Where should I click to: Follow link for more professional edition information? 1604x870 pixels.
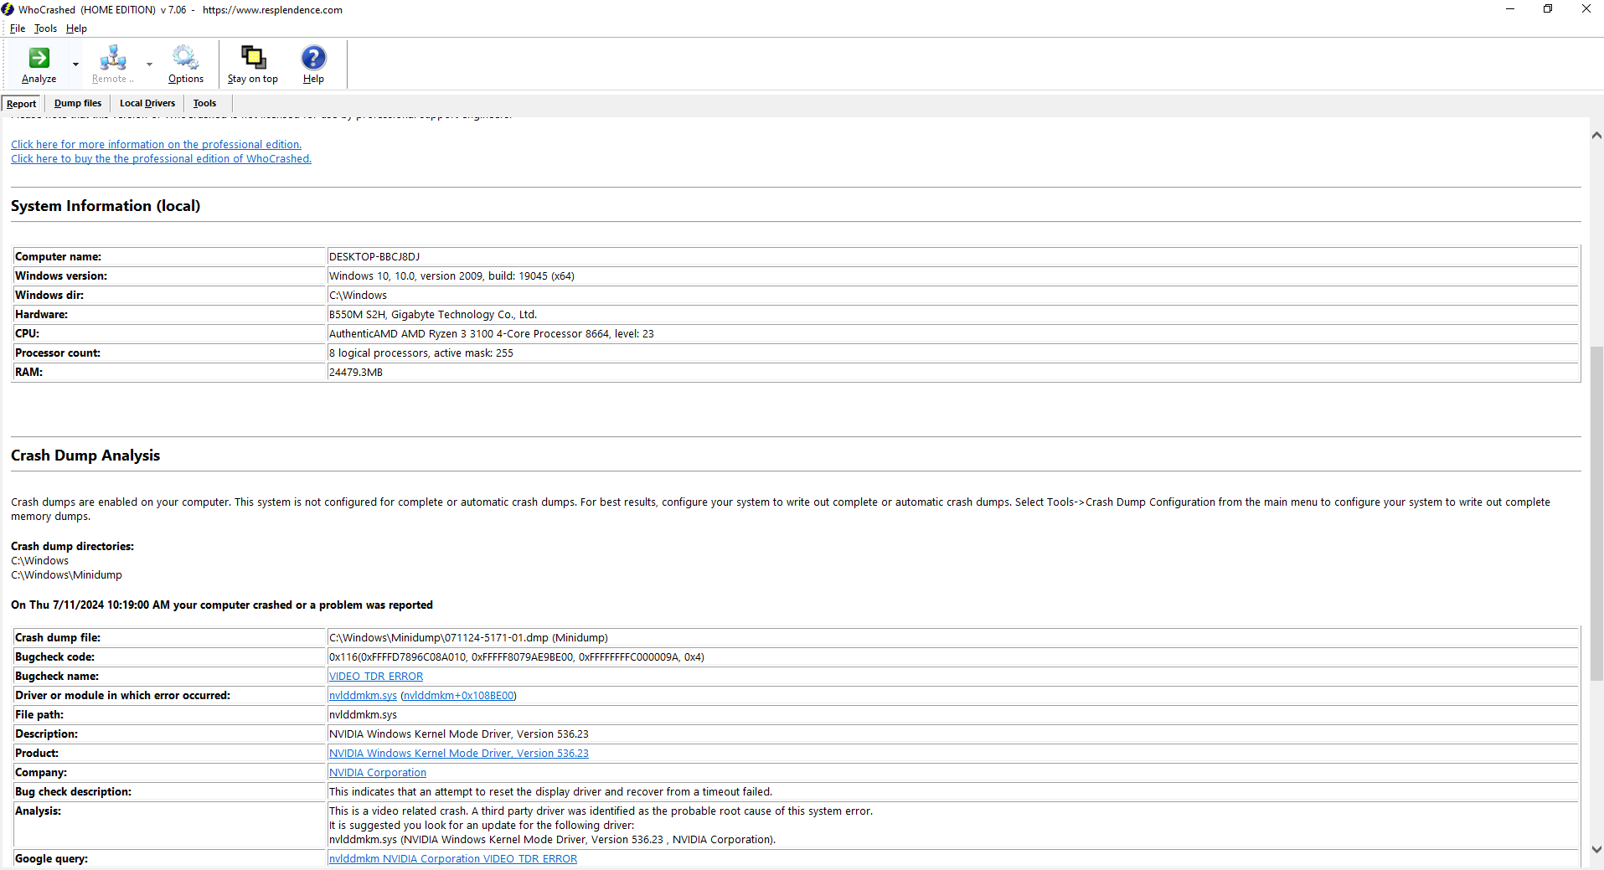(x=156, y=145)
